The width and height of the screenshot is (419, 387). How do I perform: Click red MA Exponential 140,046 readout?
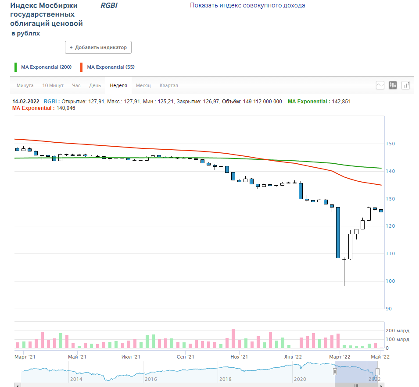tap(44, 108)
